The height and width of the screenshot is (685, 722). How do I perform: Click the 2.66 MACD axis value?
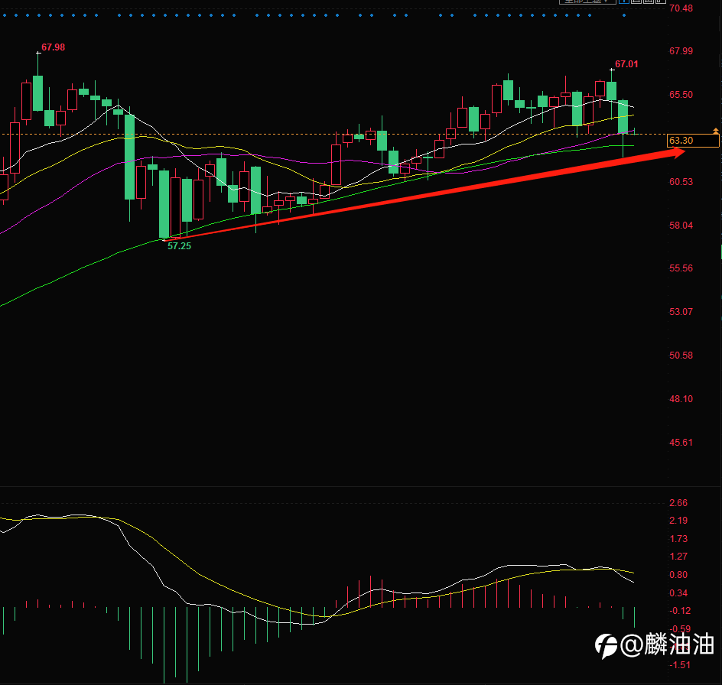click(678, 503)
